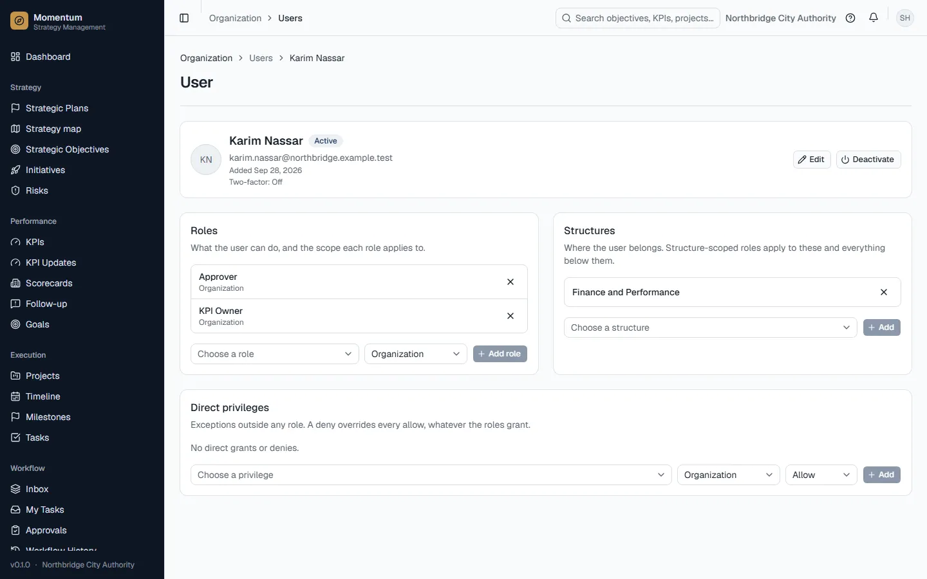Open privilege scope Organization dropdown
Viewport: 927px width, 579px height.
tap(729, 475)
